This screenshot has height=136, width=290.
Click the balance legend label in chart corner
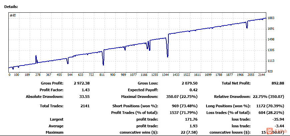pyautogui.click(x=13, y=16)
